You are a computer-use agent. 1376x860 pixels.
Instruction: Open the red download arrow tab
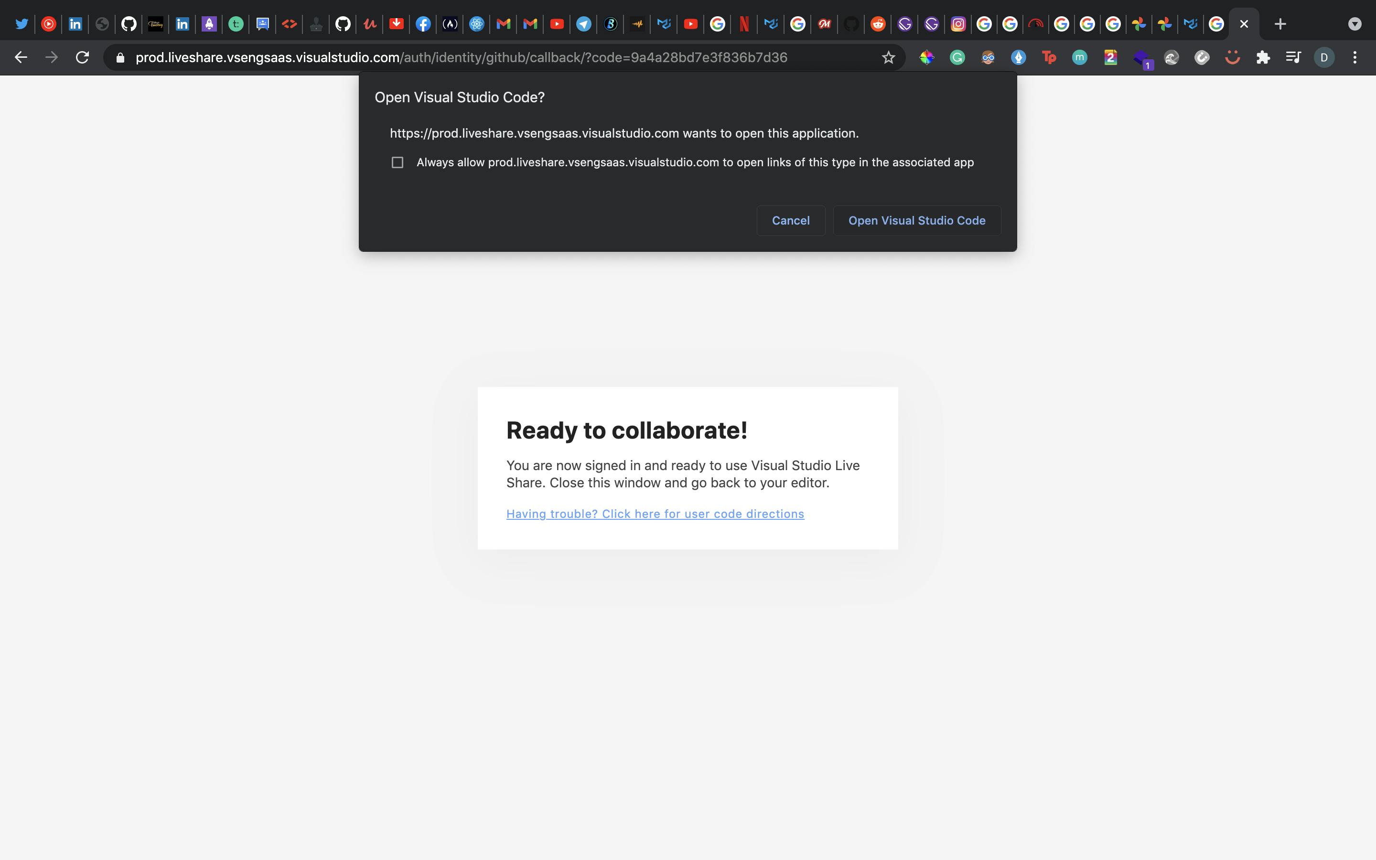tap(396, 24)
